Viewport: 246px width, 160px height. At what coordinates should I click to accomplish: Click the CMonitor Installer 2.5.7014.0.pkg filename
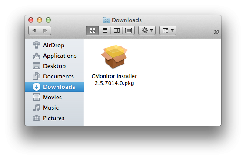(x=114, y=80)
